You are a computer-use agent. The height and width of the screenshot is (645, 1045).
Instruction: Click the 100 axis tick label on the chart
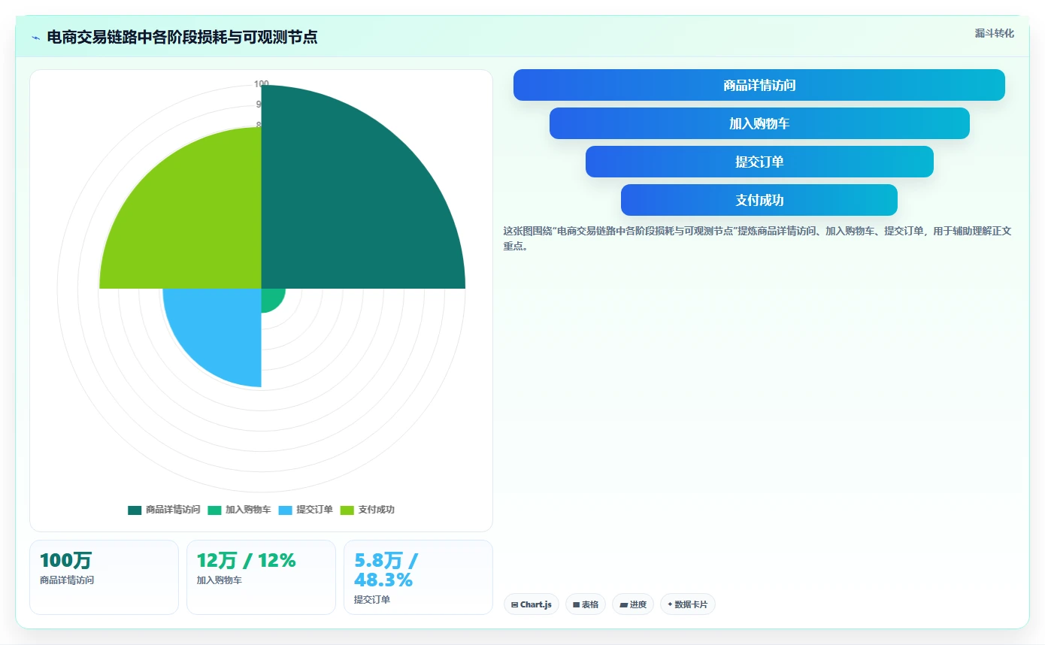coord(261,84)
